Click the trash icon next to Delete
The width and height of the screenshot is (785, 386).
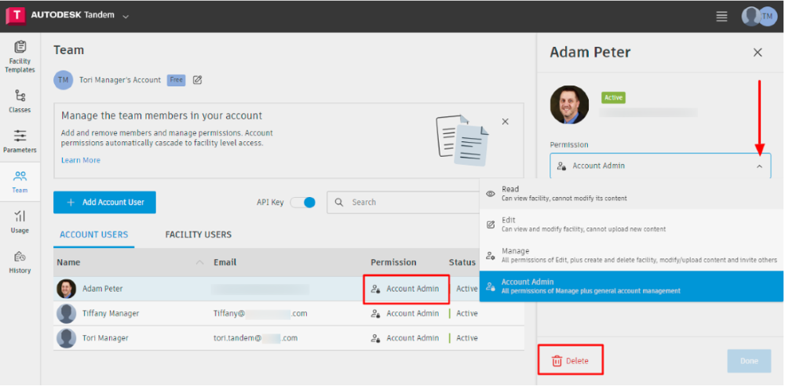pyautogui.click(x=557, y=361)
